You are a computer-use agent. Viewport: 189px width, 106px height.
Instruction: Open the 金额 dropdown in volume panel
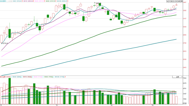pyautogui.click(x=177, y=77)
